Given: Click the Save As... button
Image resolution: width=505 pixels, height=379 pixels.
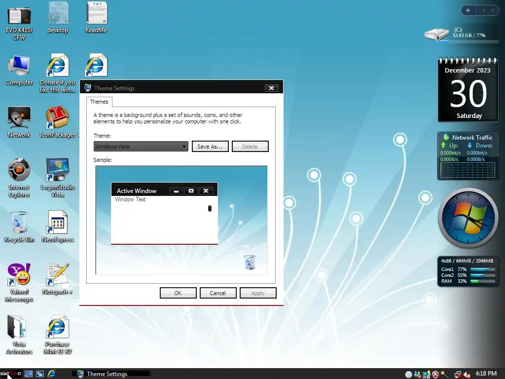Looking at the screenshot, I should point(210,146).
